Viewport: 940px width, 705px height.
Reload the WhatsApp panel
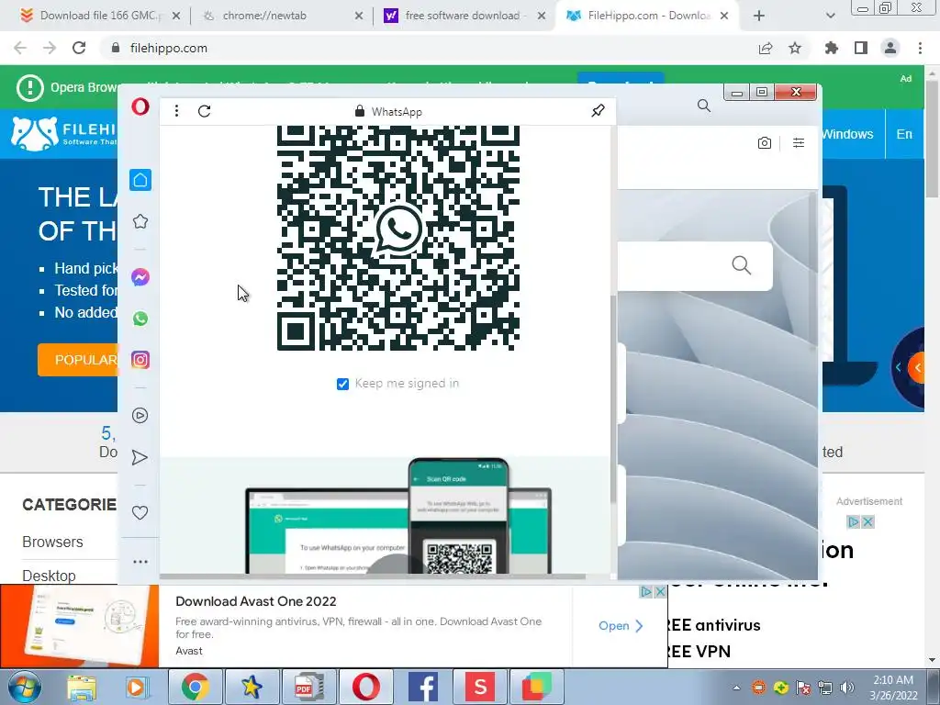tap(205, 111)
